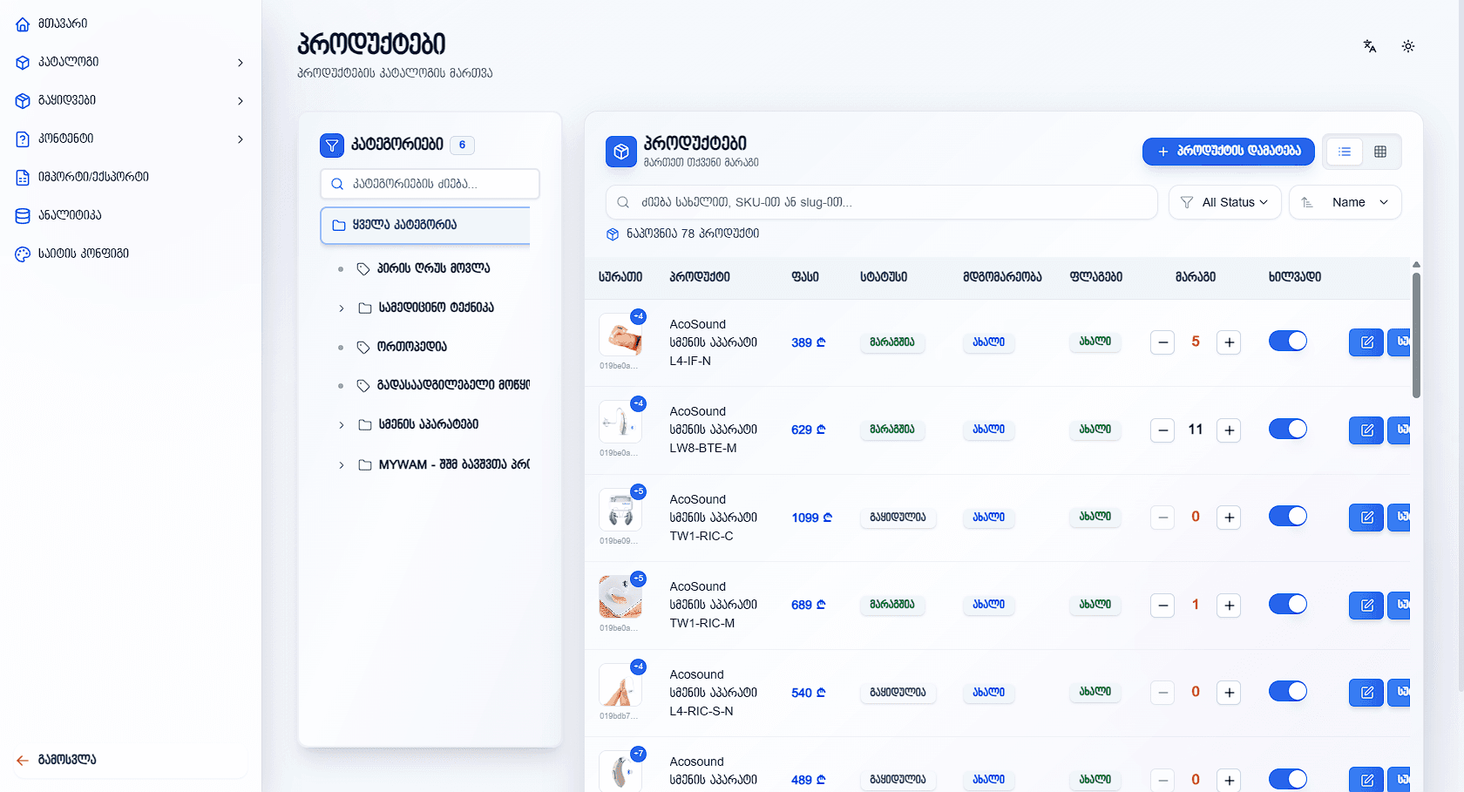
Task: Open the ანალიტიკა menu item
Action: tap(70, 215)
